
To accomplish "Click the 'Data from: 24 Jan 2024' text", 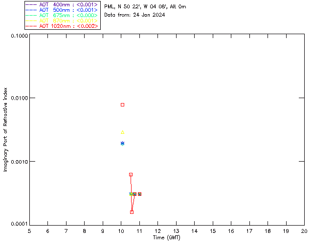I will (x=134, y=15).
